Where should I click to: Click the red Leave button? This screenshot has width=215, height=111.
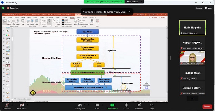point(207,106)
